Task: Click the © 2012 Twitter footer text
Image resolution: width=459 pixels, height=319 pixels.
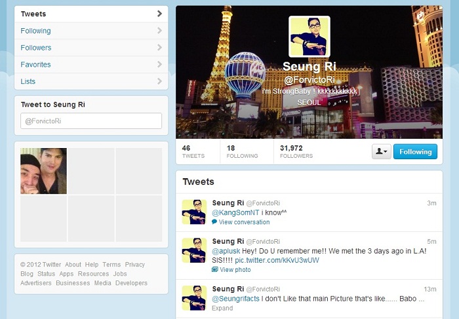Action: pyautogui.click(x=41, y=265)
